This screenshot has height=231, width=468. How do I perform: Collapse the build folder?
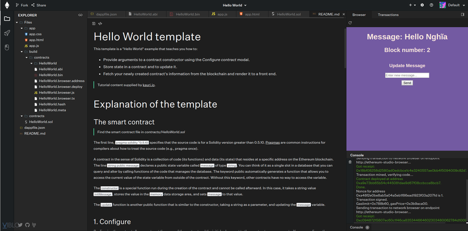click(x=22, y=51)
